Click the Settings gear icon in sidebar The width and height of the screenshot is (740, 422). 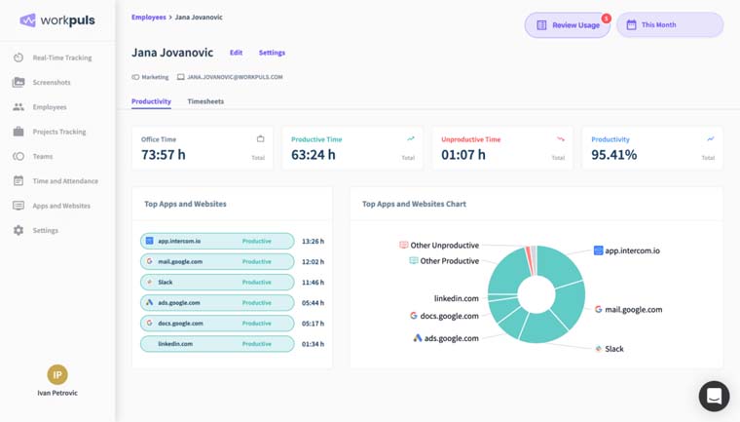click(x=18, y=231)
